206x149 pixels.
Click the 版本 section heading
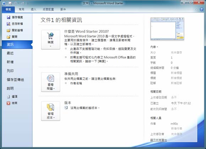coord(67,103)
